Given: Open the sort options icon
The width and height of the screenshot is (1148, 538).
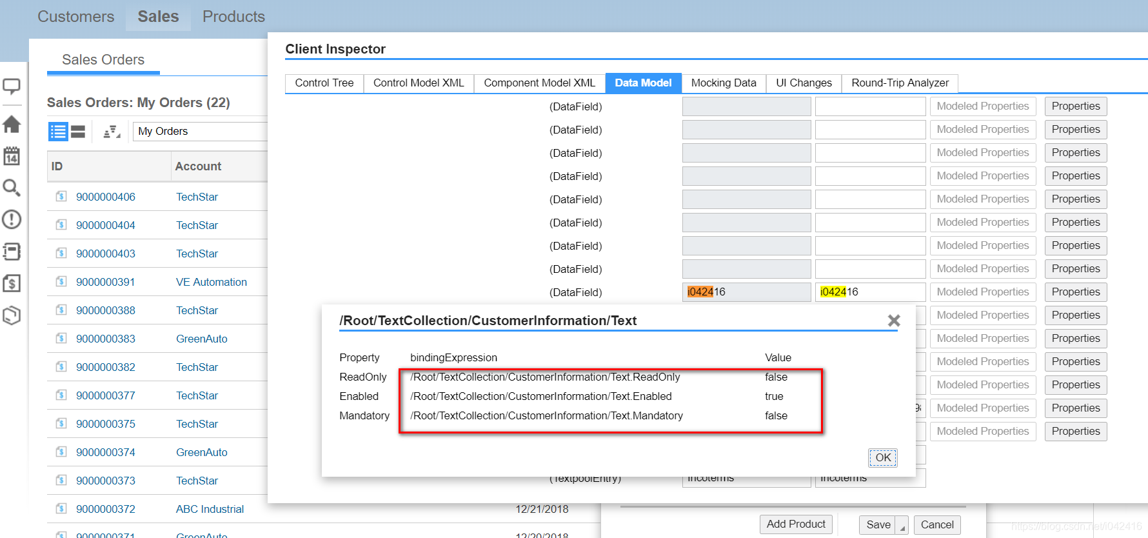Looking at the screenshot, I should [112, 132].
